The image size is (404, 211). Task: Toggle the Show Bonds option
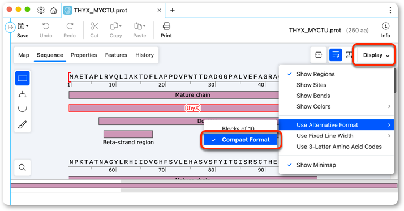click(336, 96)
